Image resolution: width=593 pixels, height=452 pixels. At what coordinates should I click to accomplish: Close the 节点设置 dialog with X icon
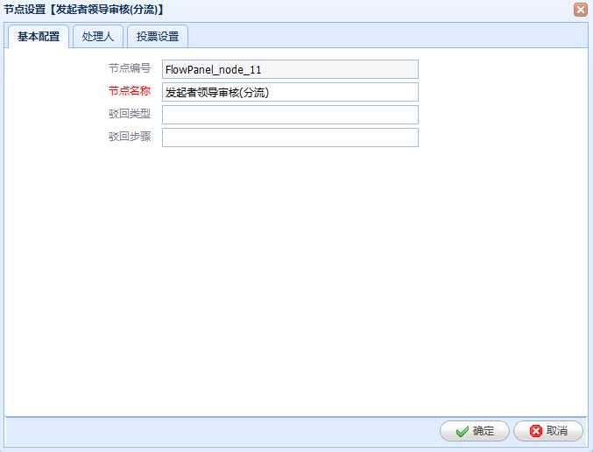tap(581, 9)
